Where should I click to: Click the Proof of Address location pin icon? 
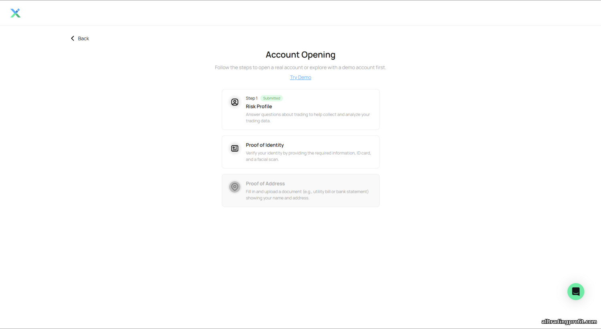coord(235,187)
